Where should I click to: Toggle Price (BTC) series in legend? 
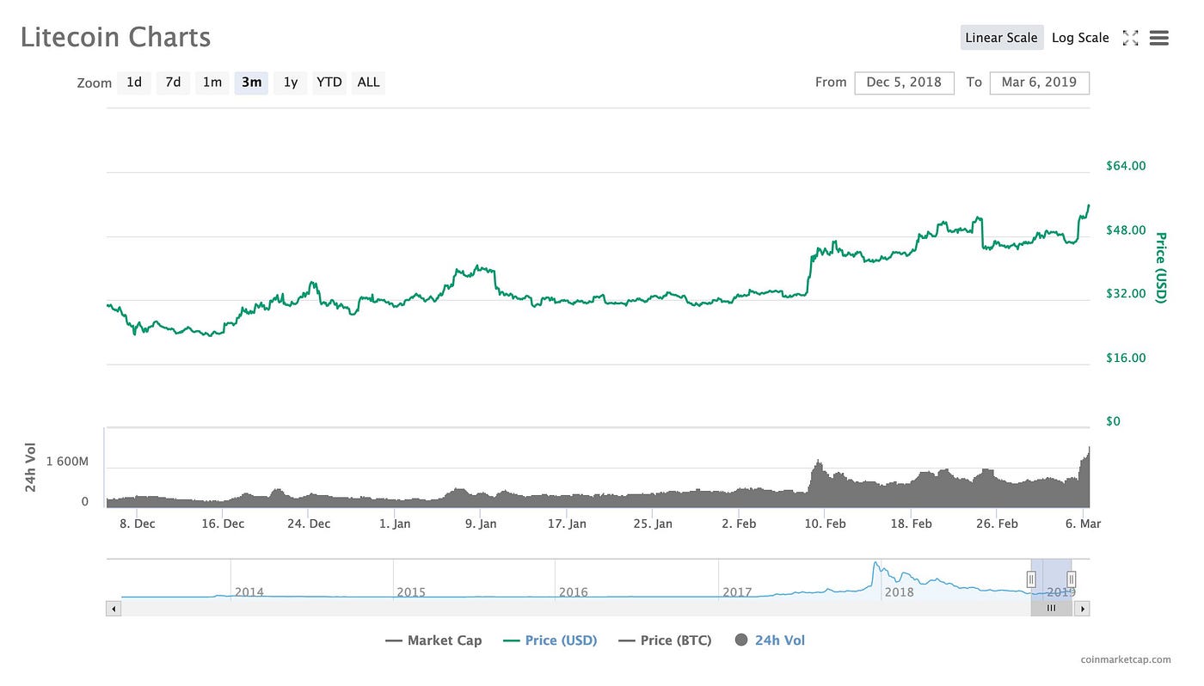point(665,640)
